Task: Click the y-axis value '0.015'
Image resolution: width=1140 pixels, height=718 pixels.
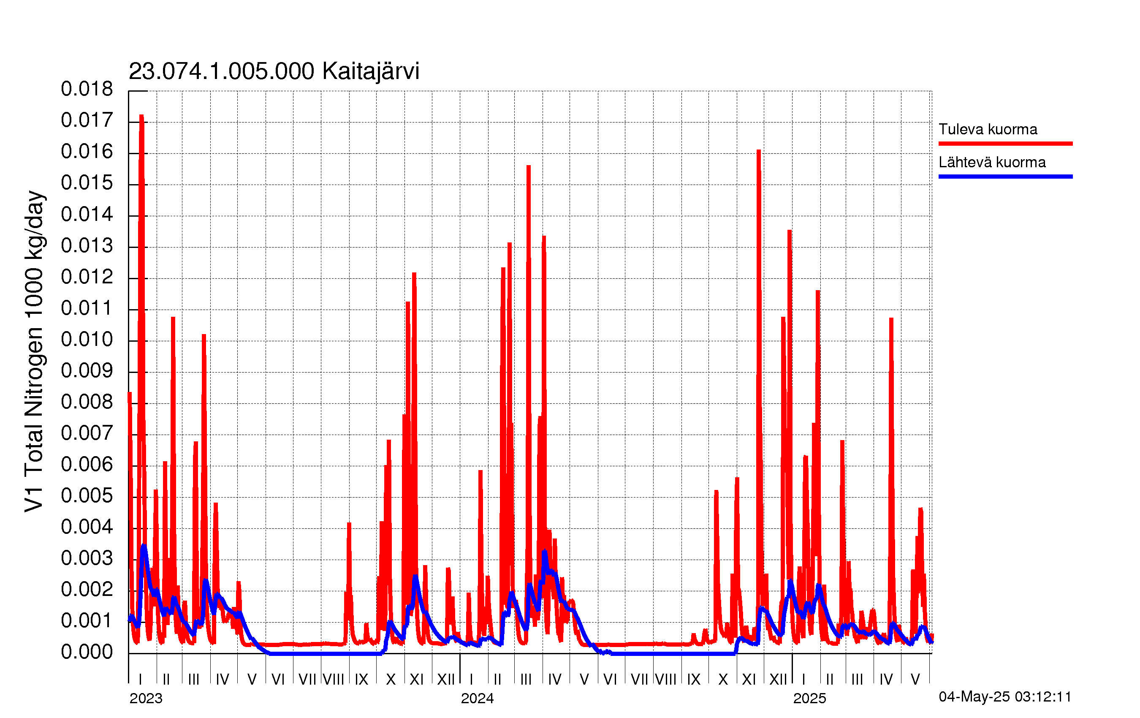Action: (87, 183)
